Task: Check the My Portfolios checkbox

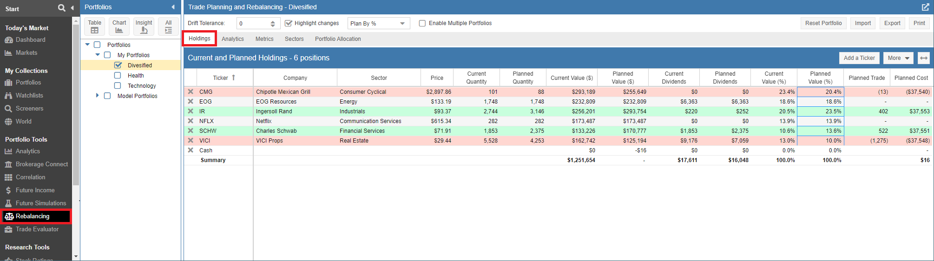Action: pos(107,55)
